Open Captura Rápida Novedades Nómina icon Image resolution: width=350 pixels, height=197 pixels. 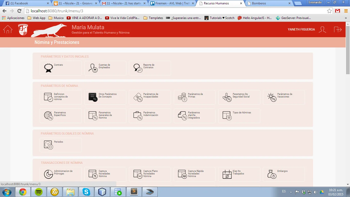coord(182,174)
